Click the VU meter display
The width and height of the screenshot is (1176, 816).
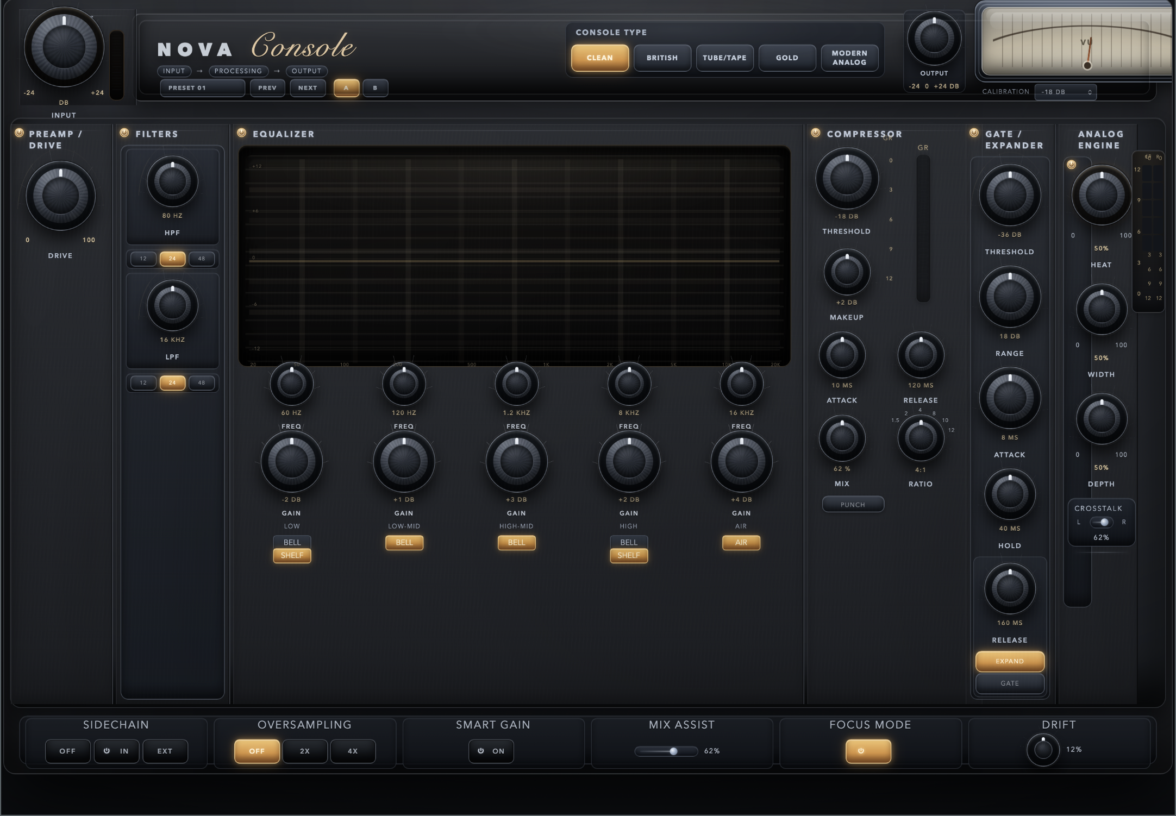(x=1077, y=42)
